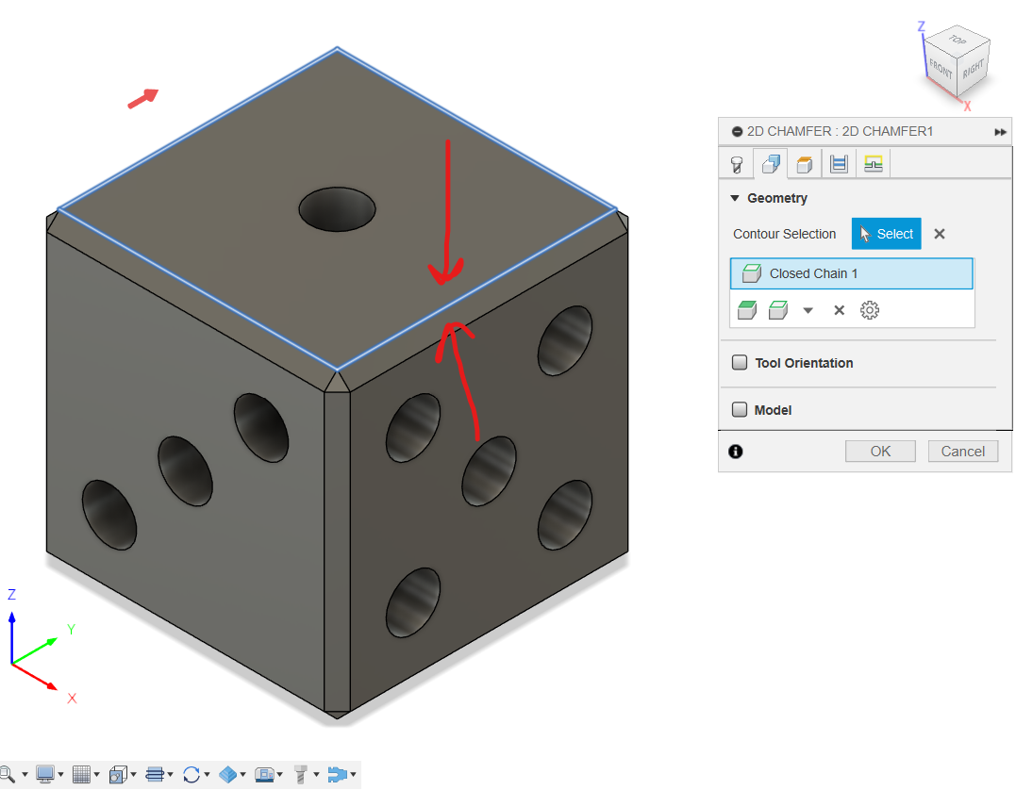1016x790 pixels.
Task: Click the magnifier tool in the bottom toolbar
Action: pos(9,773)
